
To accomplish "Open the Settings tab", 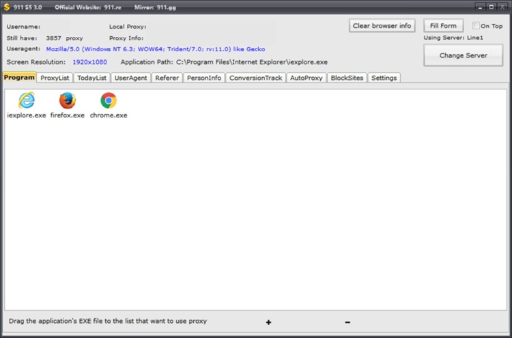I will [384, 78].
